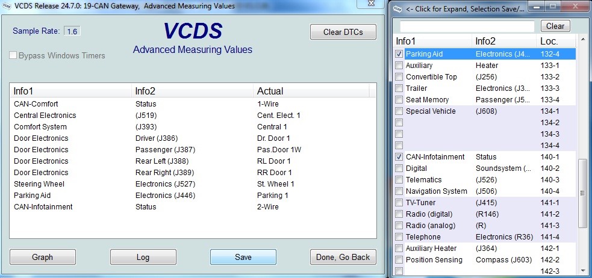This screenshot has height=278, width=592.
Task: Click the Sample Rate value field
Action: pos(72,31)
